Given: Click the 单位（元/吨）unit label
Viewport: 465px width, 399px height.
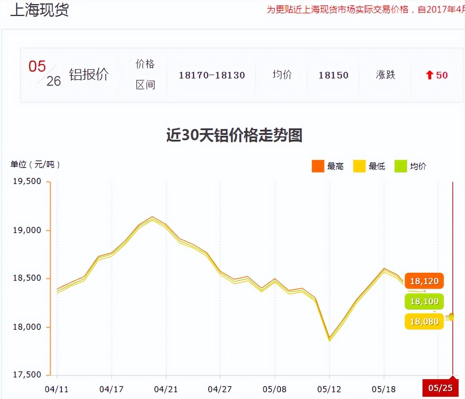Looking at the screenshot, I should [x=35, y=165].
